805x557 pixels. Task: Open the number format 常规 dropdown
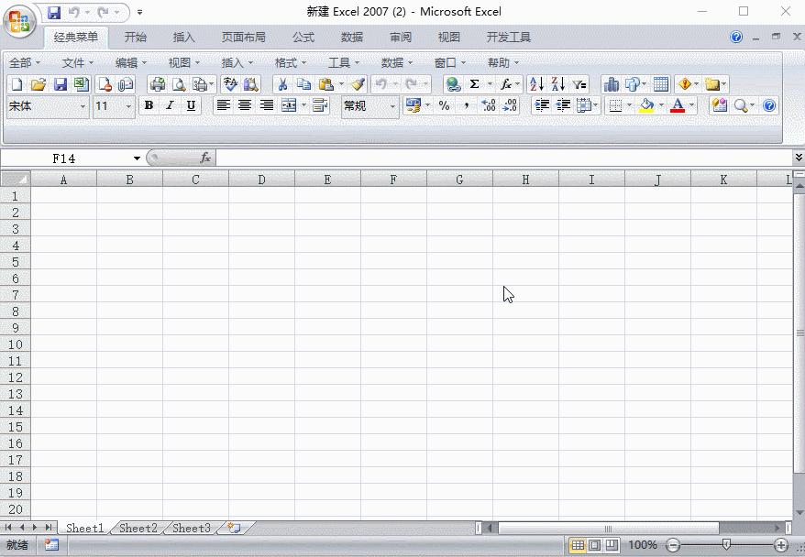click(x=392, y=106)
